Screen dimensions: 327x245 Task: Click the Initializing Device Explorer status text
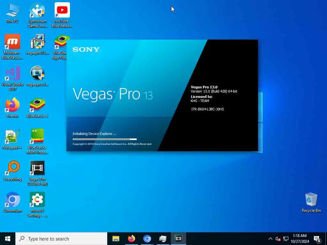click(x=94, y=134)
